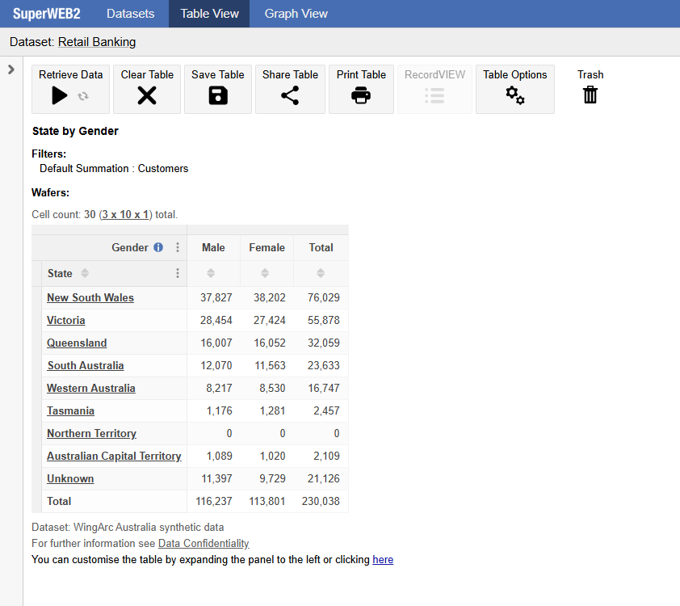Open Table Options with the gear icon

click(514, 95)
